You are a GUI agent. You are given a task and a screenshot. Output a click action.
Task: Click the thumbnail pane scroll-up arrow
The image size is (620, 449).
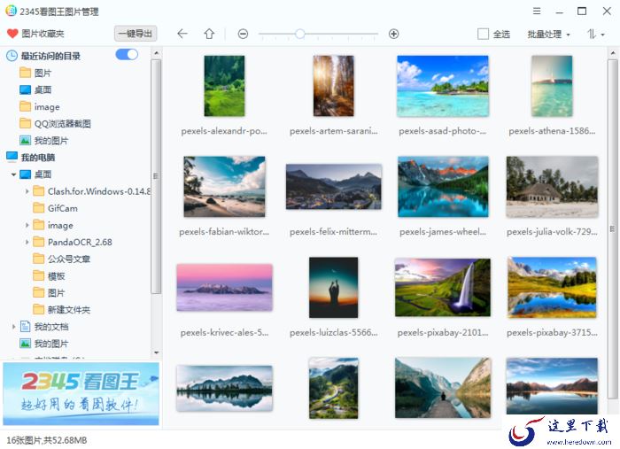click(x=613, y=53)
